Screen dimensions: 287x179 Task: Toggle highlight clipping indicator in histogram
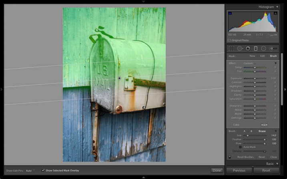[275, 14]
